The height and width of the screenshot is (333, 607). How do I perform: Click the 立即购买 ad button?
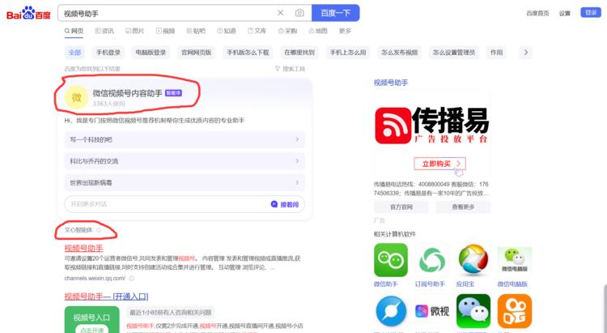pyautogui.click(x=439, y=164)
